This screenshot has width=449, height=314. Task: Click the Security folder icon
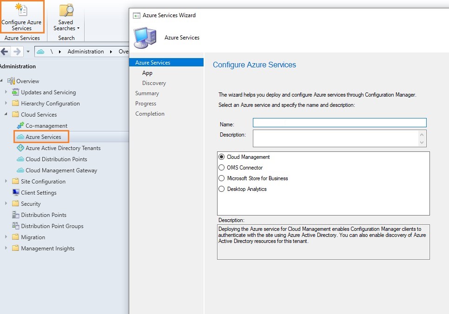(15, 203)
